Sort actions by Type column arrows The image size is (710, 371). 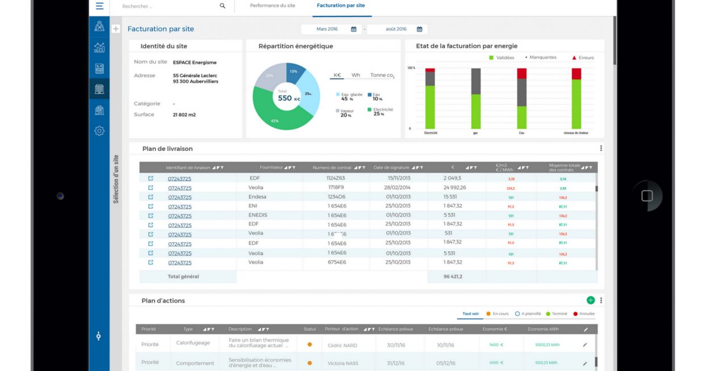click(208, 329)
